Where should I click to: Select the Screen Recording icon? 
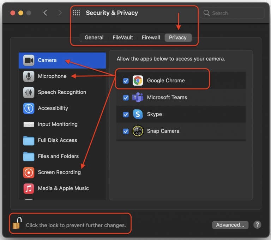(29, 172)
